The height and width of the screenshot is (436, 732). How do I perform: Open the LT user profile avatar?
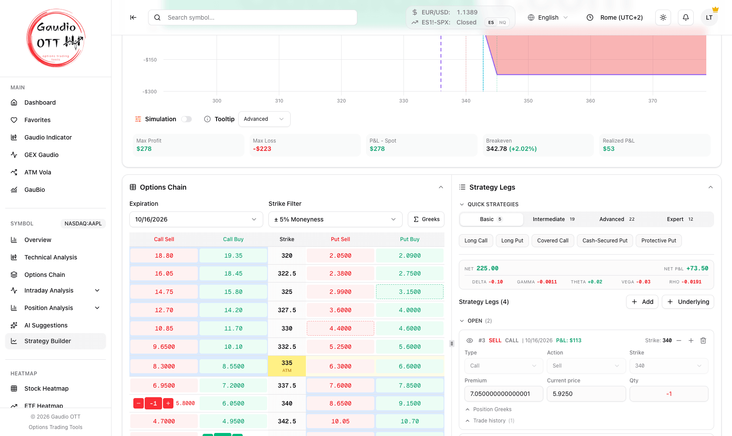(709, 17)
